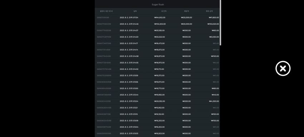Open session ID link in 5:13:24 row
The height and width of the screenshot is (137, 304).
(103, 101)
